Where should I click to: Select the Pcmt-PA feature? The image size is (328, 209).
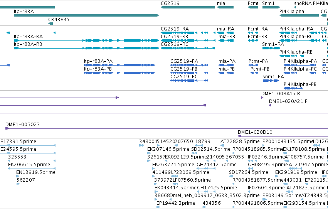(x=253, y=65)
